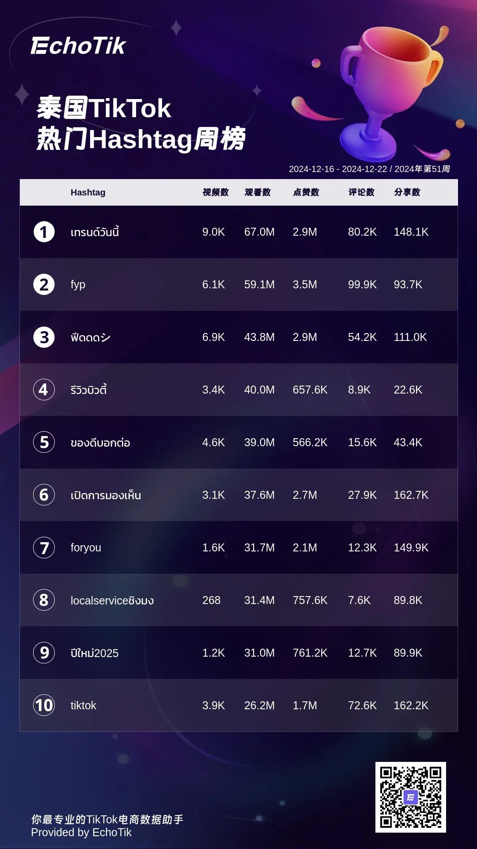Screen dimensions: 477x849
Task: Open the tiktok hashtag entry
Action: coord(83,705)
